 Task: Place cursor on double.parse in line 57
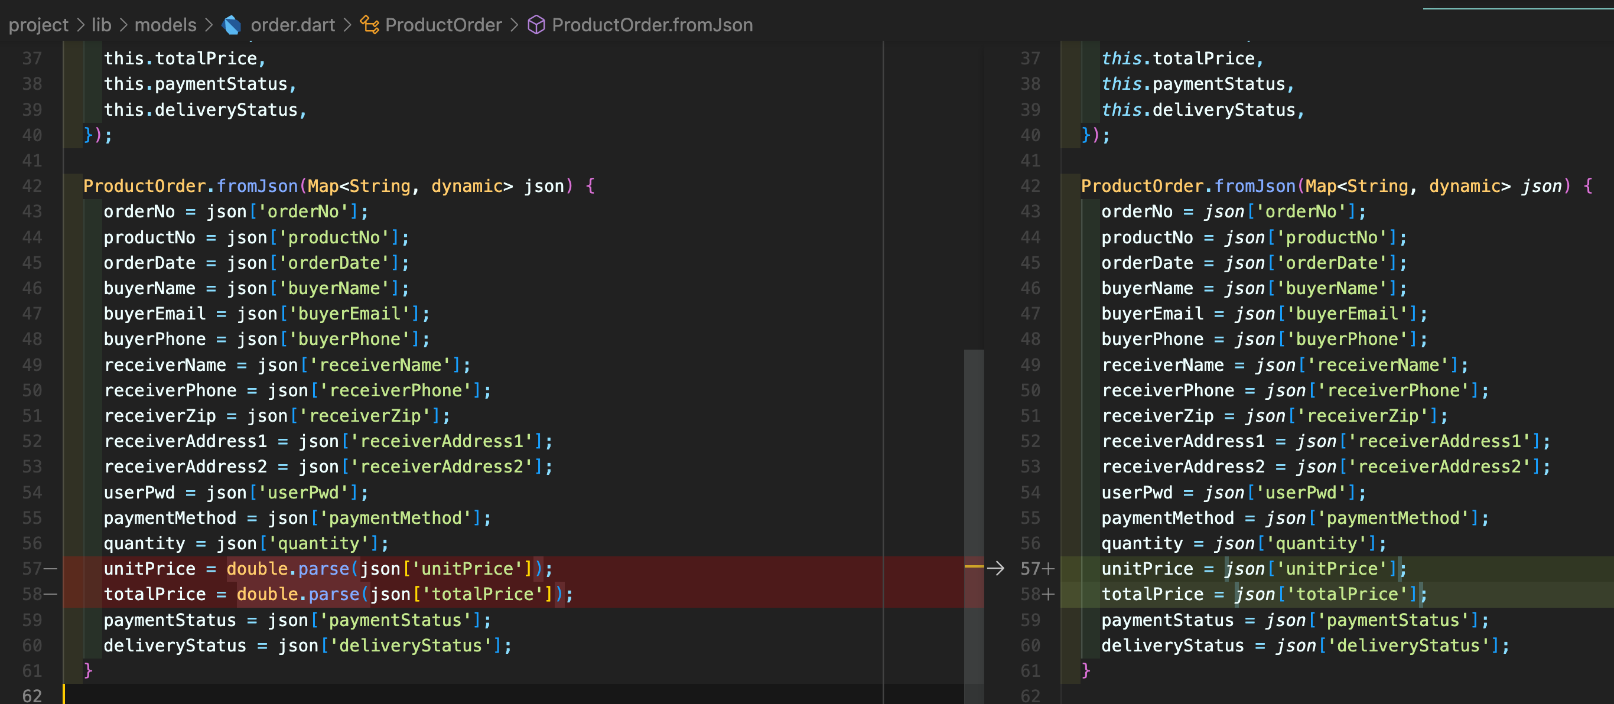click(x=287, y=568)
